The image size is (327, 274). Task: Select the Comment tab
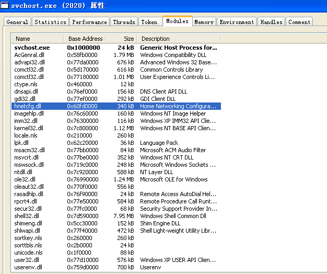point(299,22)
